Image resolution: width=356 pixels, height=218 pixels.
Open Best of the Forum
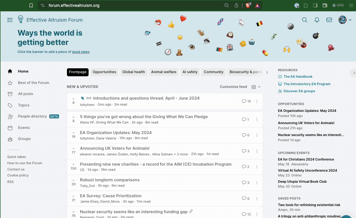pos(33,83)
